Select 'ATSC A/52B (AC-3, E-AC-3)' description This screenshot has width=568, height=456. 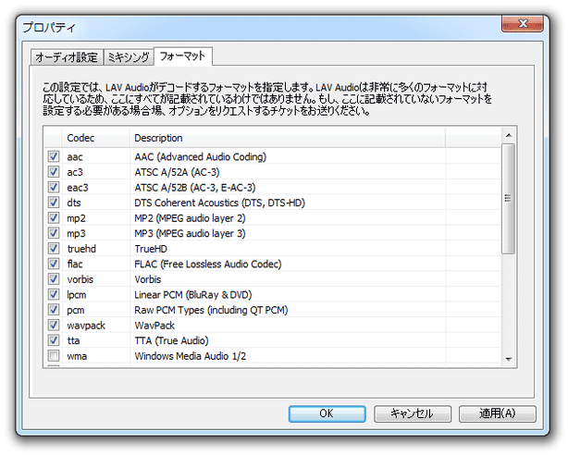coord(195,188)
